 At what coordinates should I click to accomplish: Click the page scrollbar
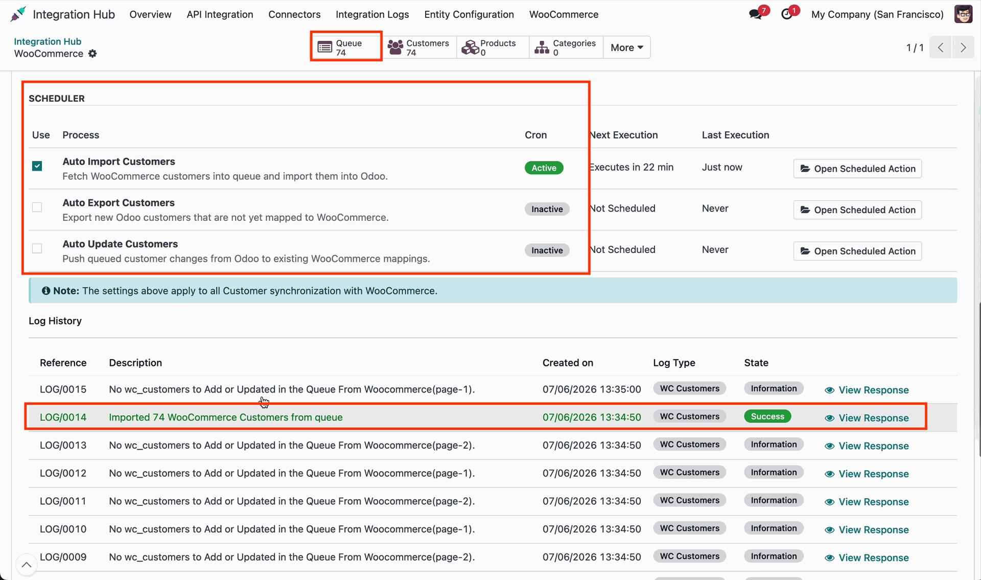coord(978,380)
